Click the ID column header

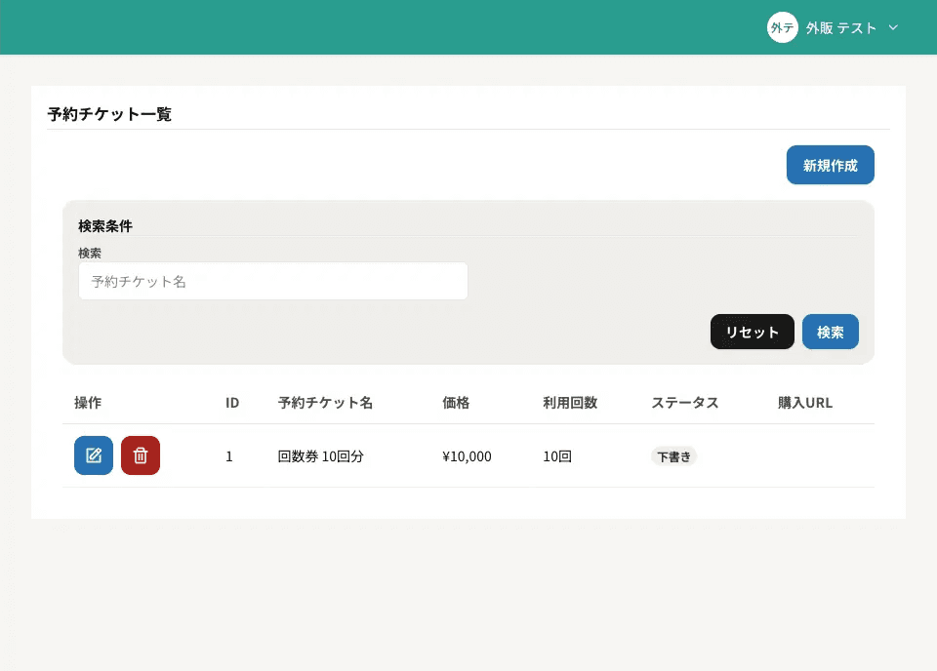pyautogui.click(x=232, y=403)
